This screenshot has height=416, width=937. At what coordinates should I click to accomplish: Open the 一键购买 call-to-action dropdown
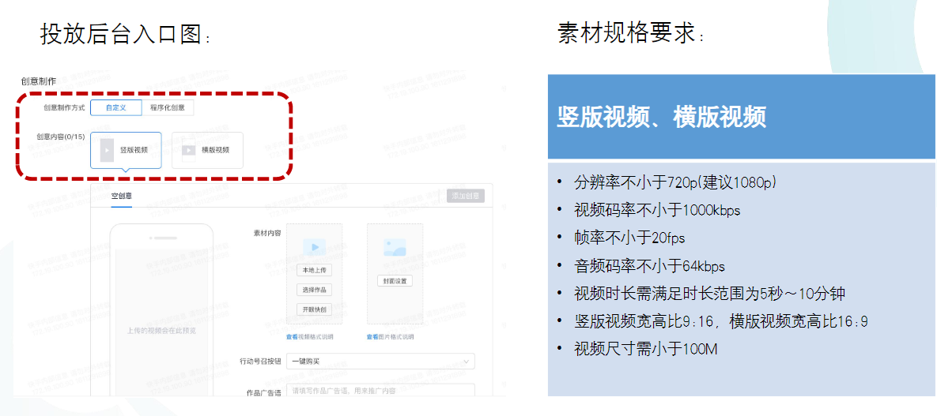(380, 361)
